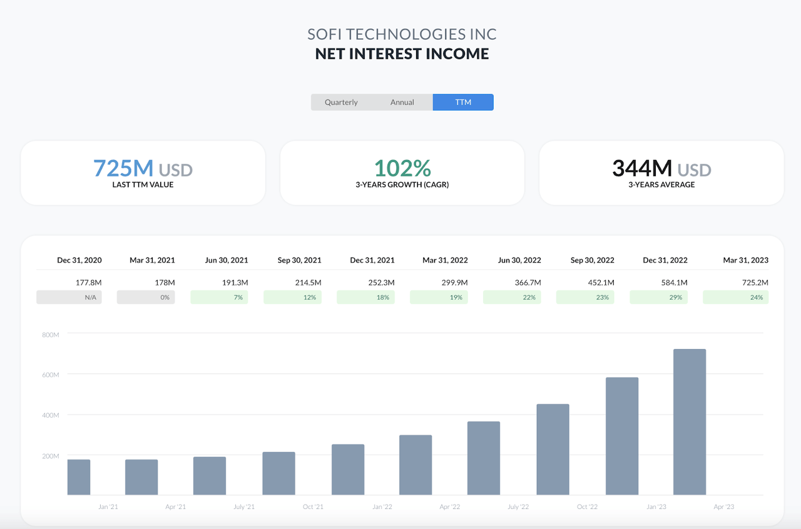Viewport: 801px width, 529px height.
Task: Click the 214.5M value
Action: [x=309, y=283]
